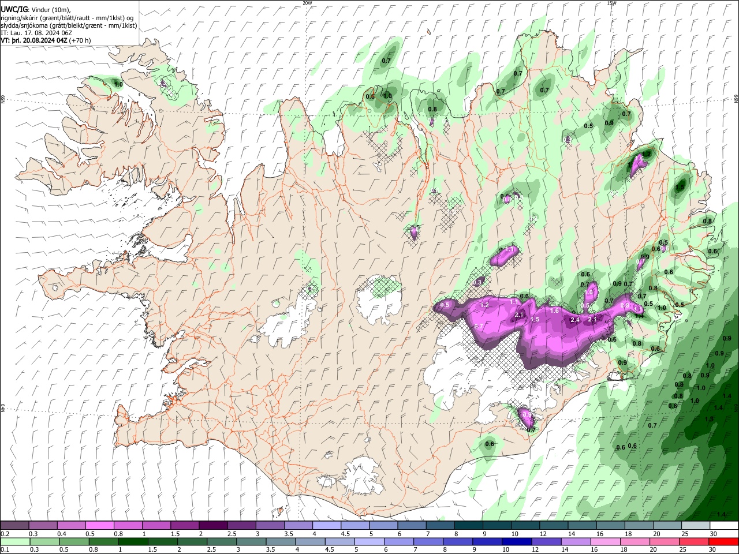Select the deep blue 10 swatch in rain legend

click(517, 542)
